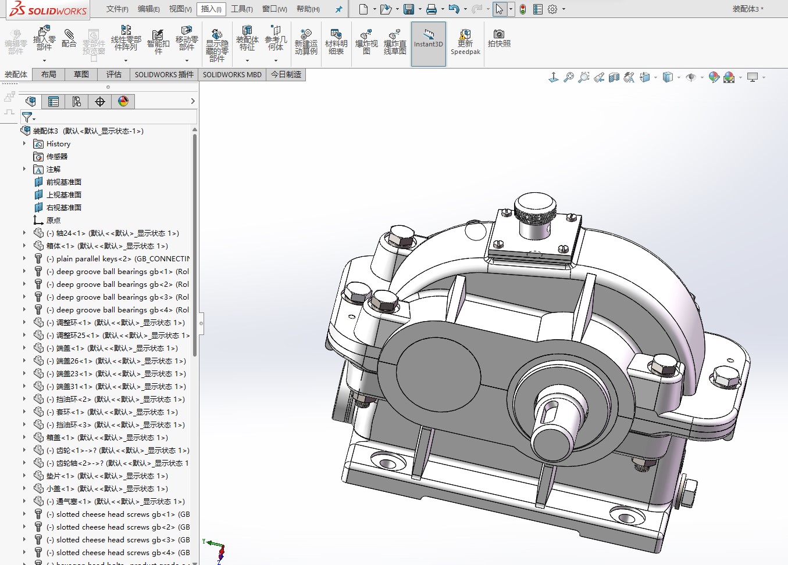Screen dimensions: 788x565
Task: Open dropdown arrow under 参考几何体
Action: coord(276,60)
